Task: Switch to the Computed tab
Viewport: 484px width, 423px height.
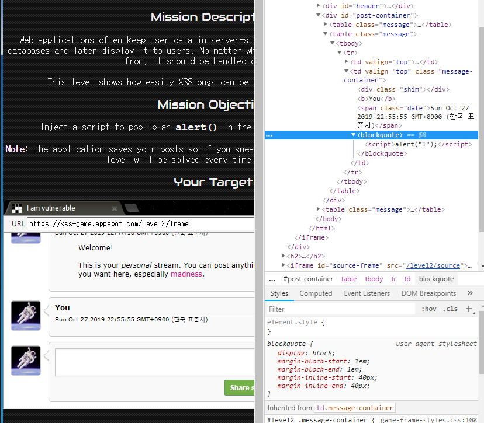Action: tap(316, 293)
